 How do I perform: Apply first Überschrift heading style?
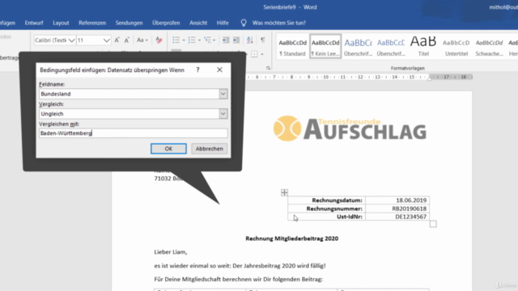(358, 47)
